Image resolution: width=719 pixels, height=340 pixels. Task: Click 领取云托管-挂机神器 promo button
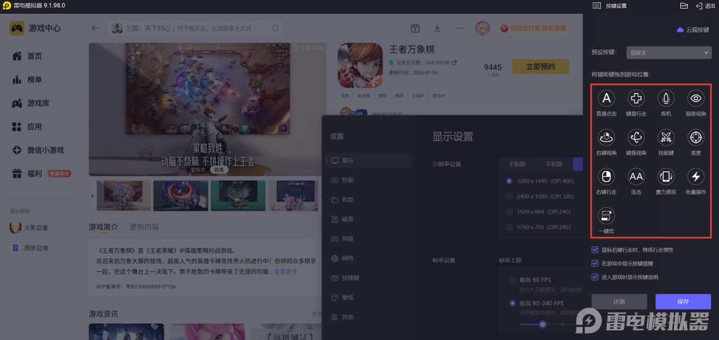[x=533, y=28]
